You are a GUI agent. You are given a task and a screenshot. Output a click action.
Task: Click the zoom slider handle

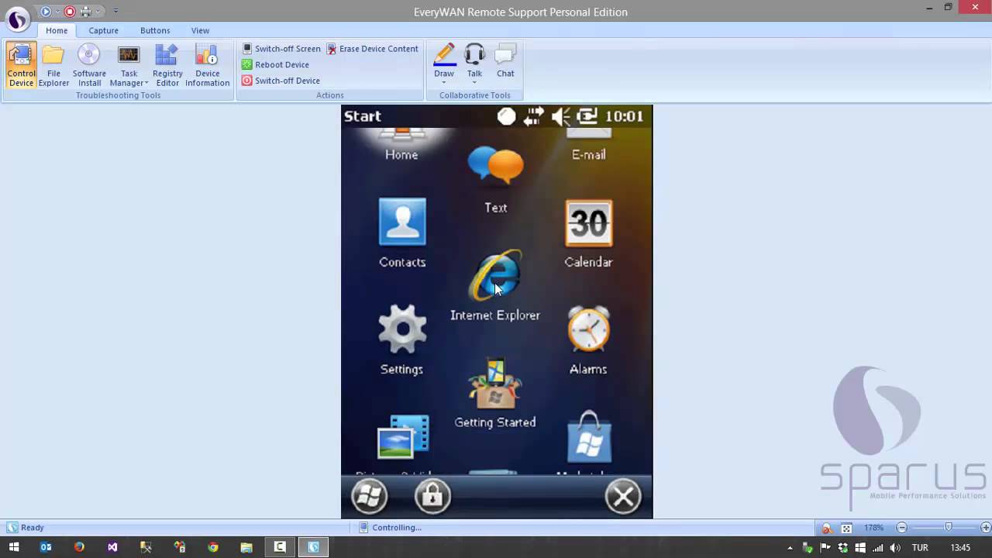tap(948, 528)
